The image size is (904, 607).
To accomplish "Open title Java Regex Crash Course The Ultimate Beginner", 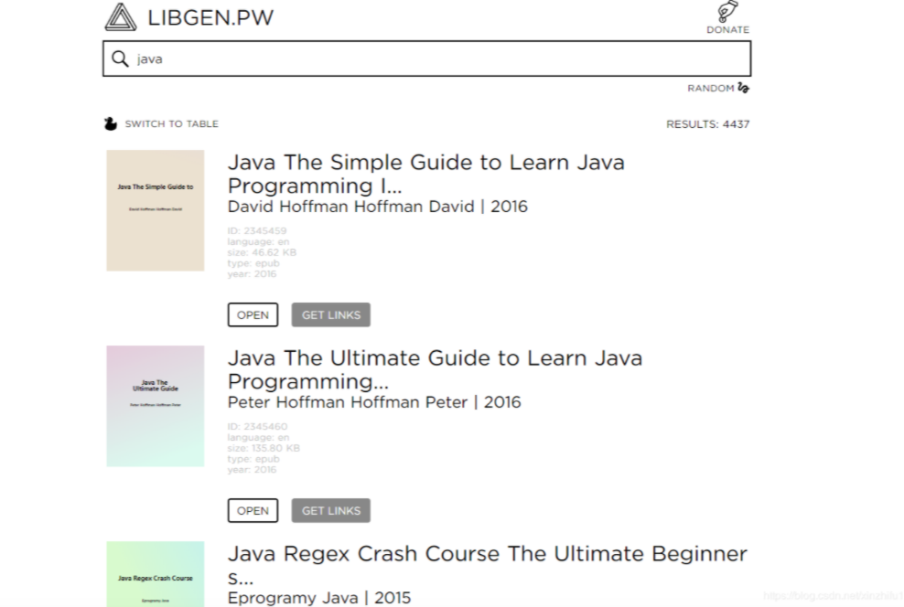I will point(487,566).
